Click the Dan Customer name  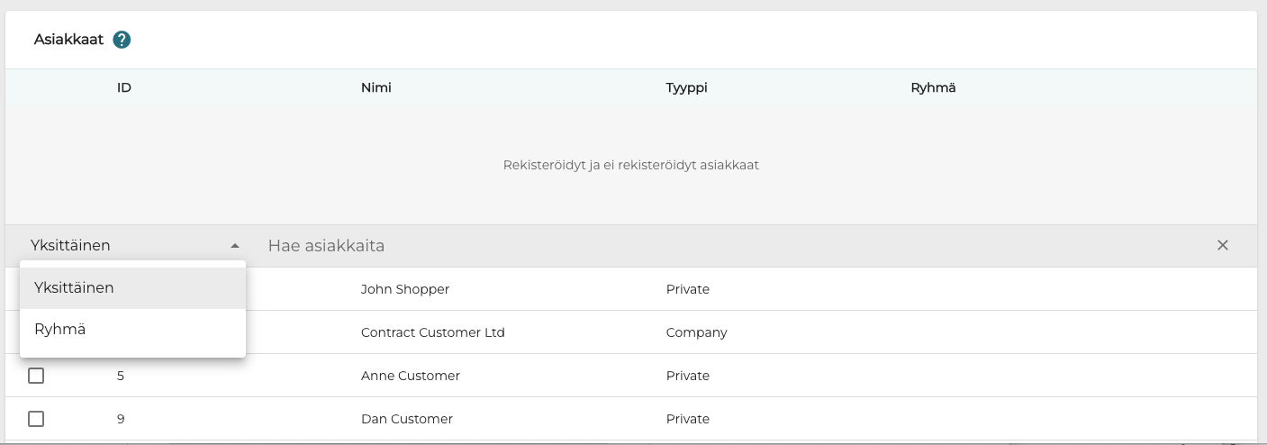click(406, 419)
